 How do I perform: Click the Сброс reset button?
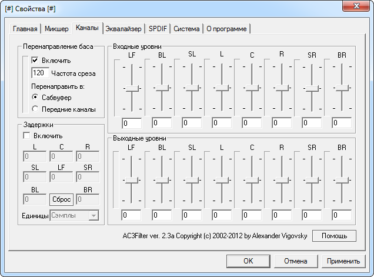(61, 199)
